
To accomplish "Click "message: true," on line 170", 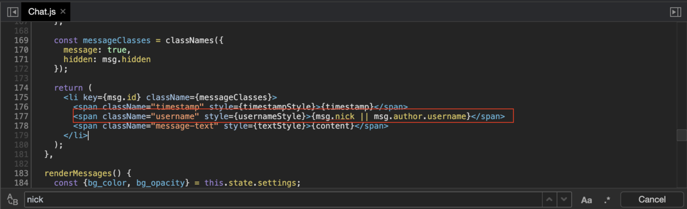I will pyautogui.click(x=97, y=50).
